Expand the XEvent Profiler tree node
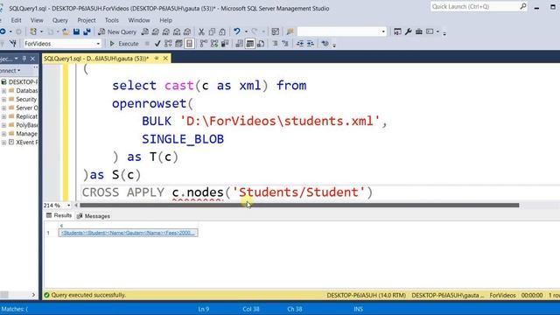The width and height of the screenshot is (560, 315). [x=3, y=142]
